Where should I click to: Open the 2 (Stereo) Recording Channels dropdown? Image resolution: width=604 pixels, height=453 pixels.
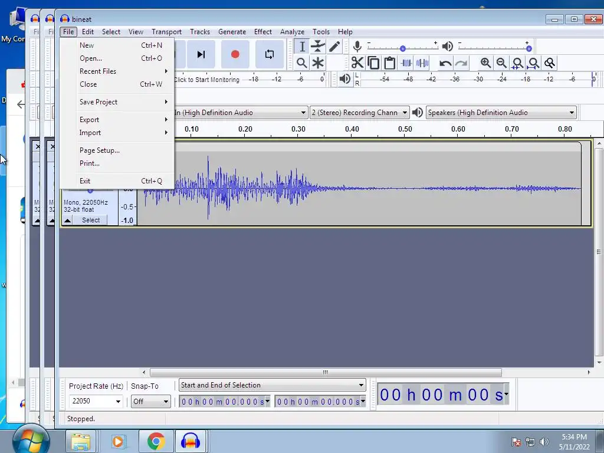[359, 113]
